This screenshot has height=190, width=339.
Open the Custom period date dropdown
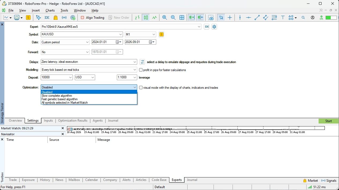coord(87,42)
